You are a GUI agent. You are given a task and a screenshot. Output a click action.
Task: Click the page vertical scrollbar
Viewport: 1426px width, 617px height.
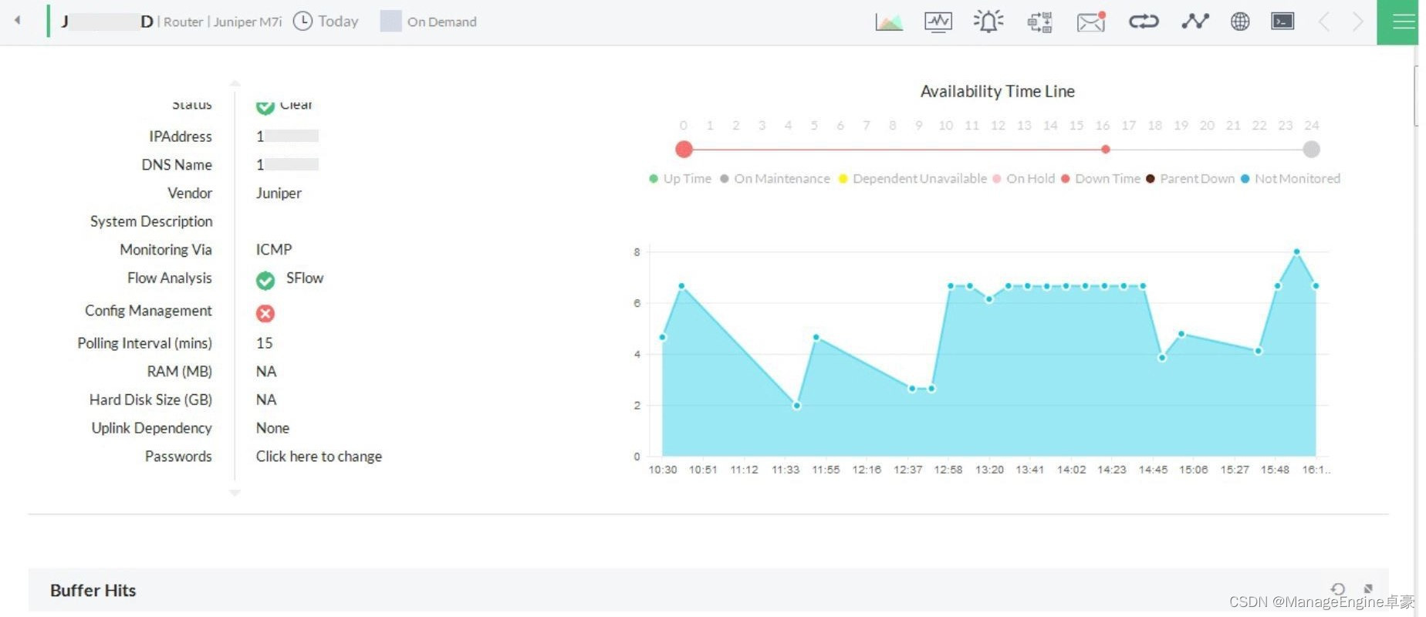click(1416, 96)
